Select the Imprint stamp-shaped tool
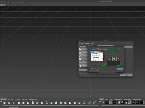145x108 pixels. (x=47, y=103)
